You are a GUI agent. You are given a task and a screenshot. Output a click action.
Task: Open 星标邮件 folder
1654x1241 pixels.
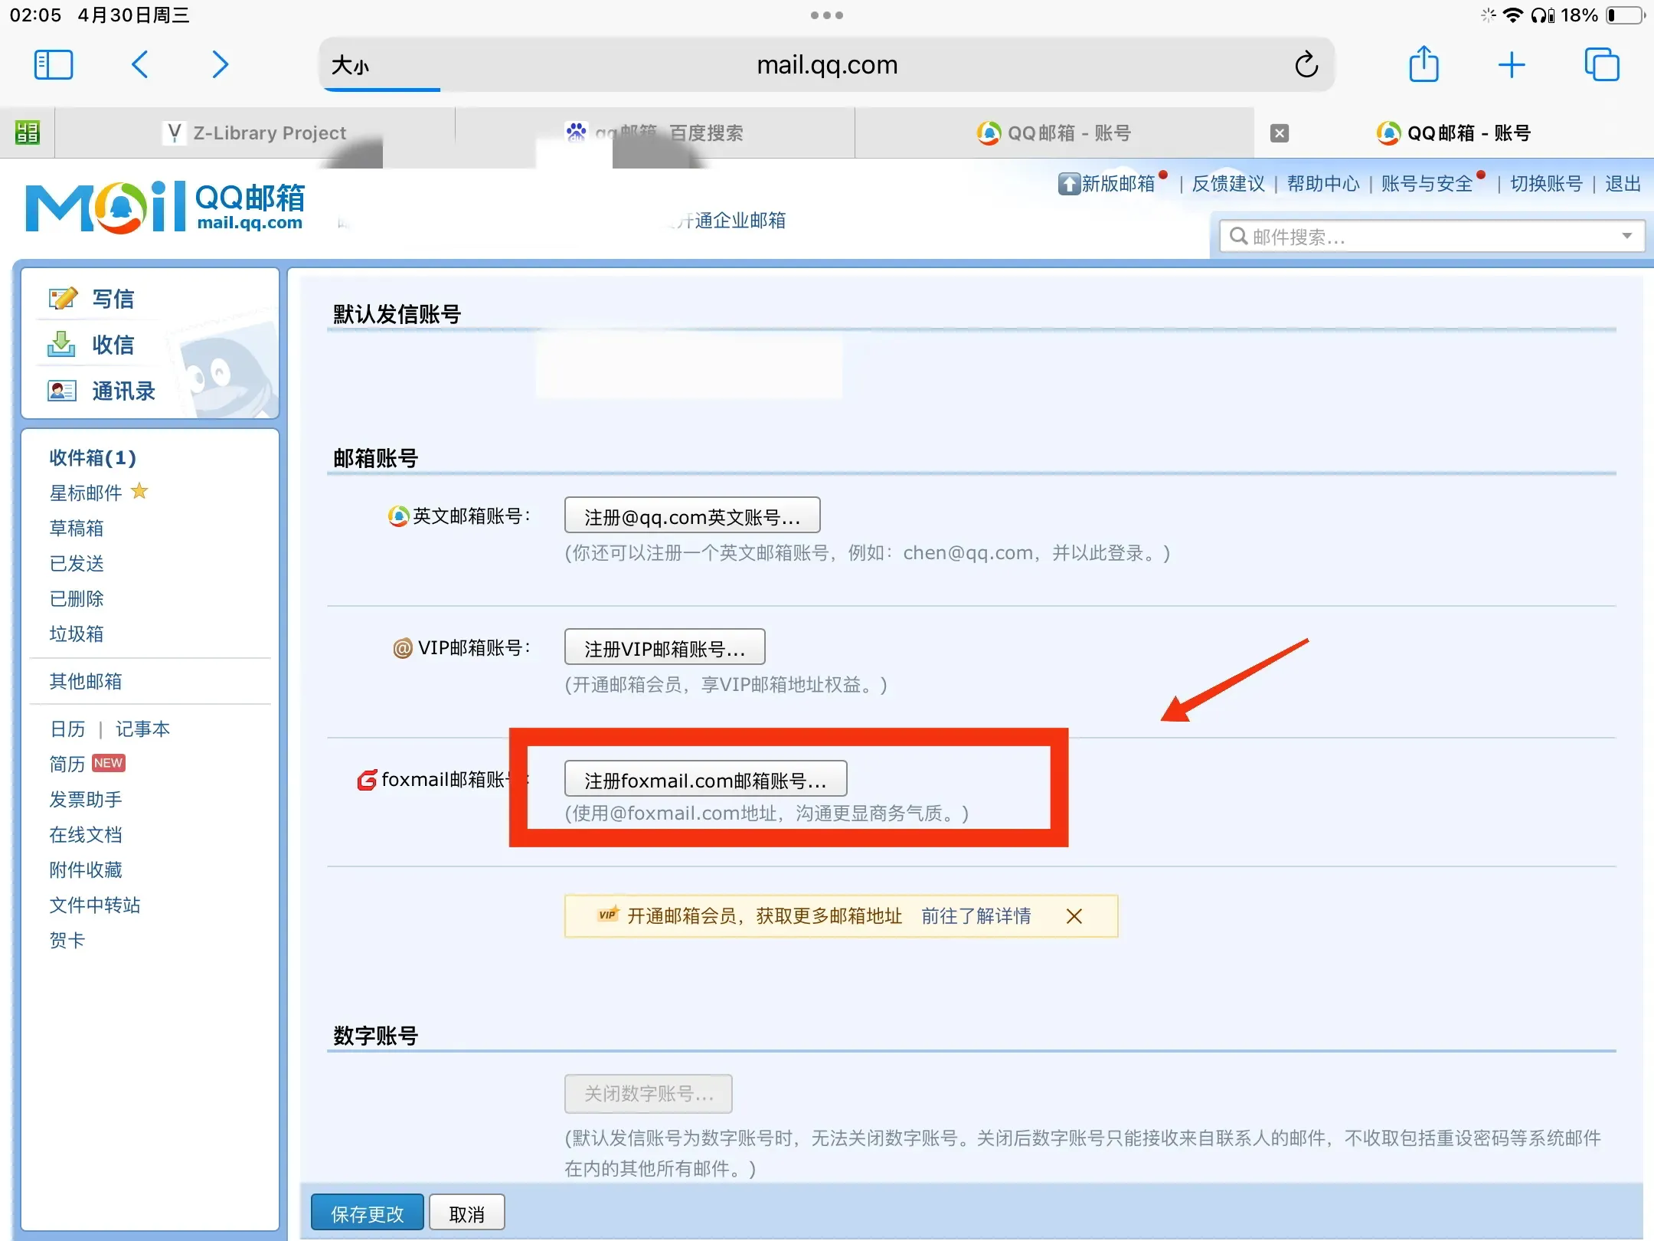click(x=86, y=493)
